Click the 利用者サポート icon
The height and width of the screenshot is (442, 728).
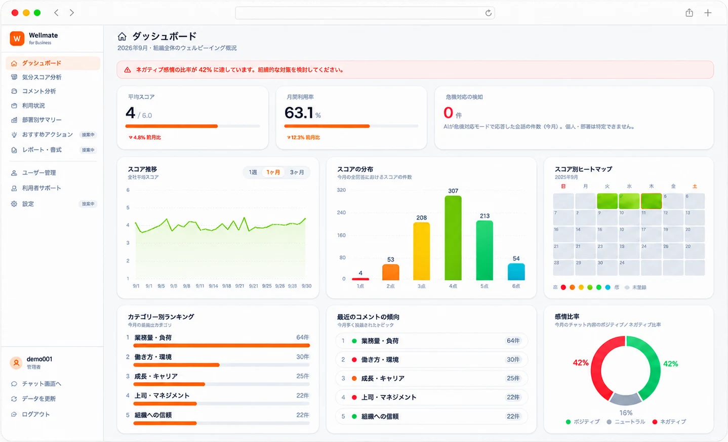[14, 188]
